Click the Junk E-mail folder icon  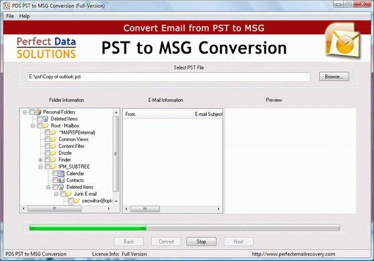(69, 194)
